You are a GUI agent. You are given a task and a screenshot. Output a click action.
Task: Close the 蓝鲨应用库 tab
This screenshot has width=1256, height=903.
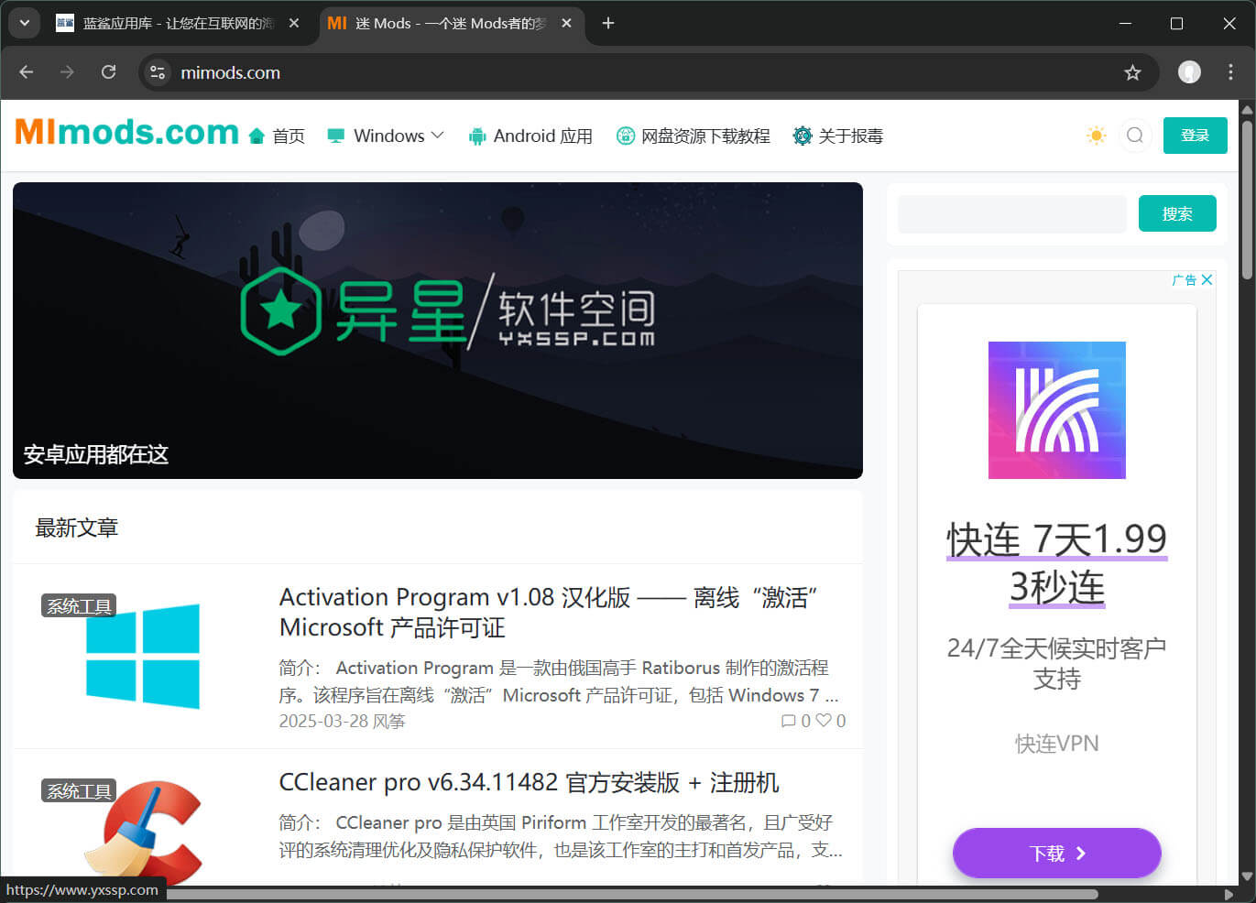click(293, 23)
